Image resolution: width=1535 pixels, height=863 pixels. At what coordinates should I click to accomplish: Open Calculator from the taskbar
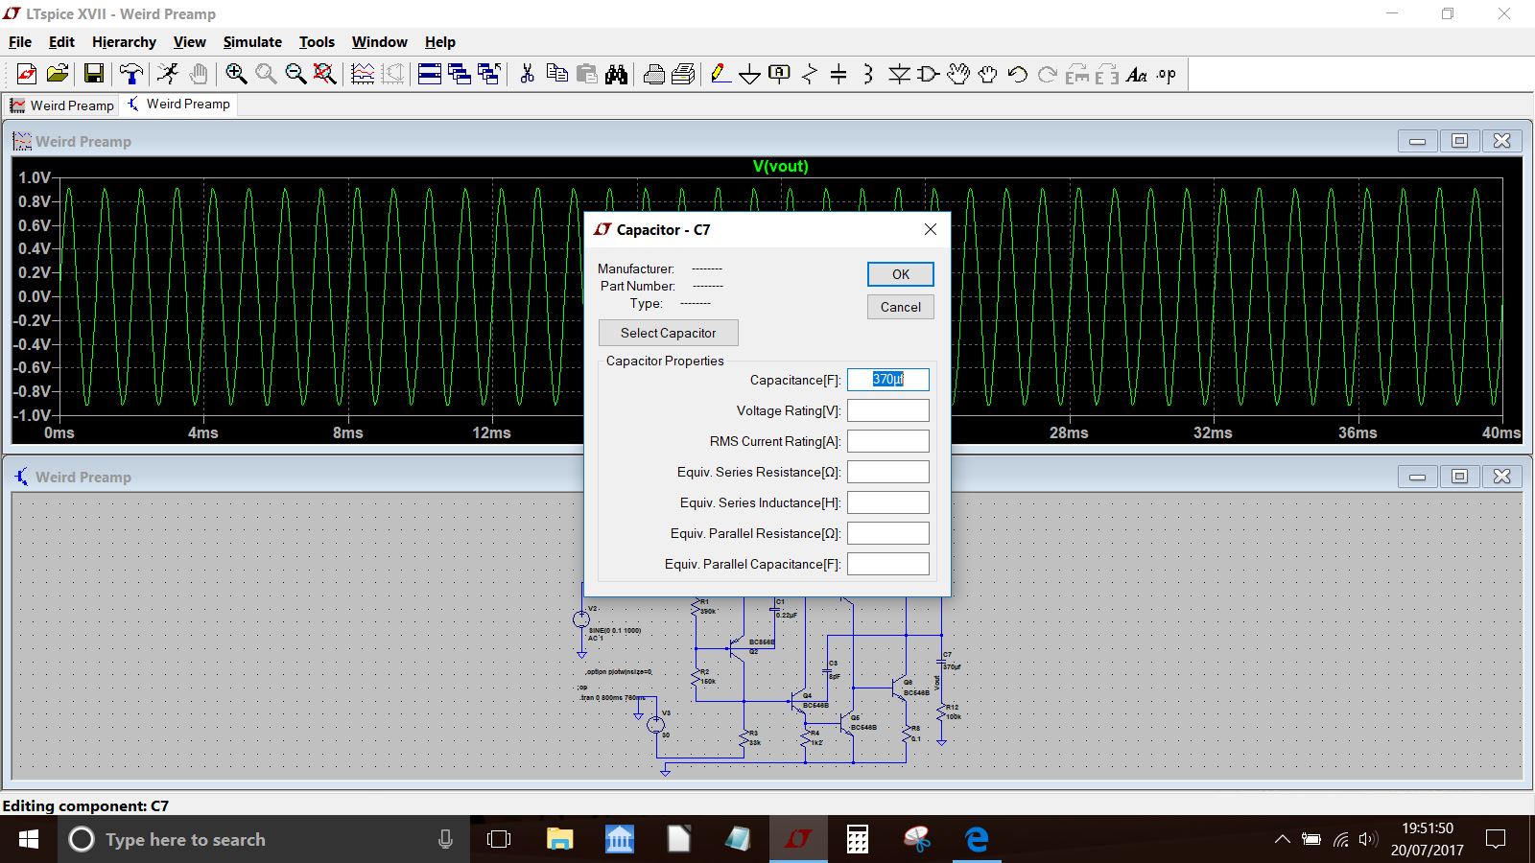pyautogui.click(x=858, y=839)
